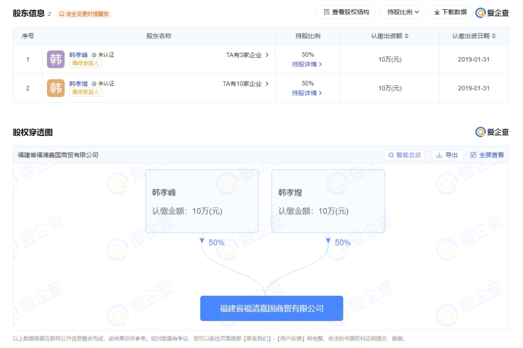523x348 pixels.
Task: Click 发生变更时提醒我 bell reminder
Action: 84,14
